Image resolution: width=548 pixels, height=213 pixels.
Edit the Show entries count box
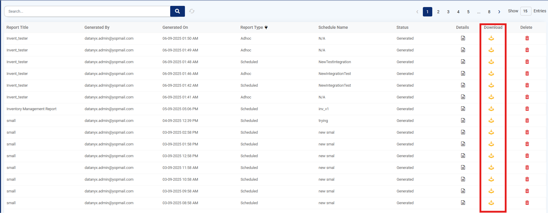tap(525, 11)
